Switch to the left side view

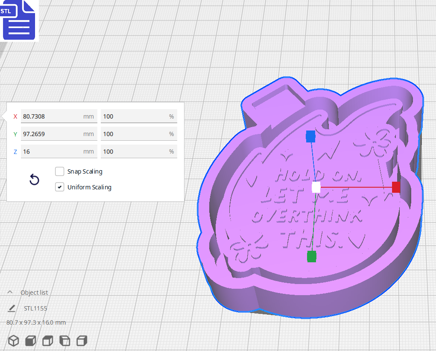pos(64,341)
